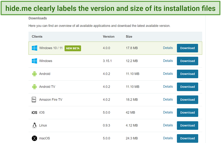The image size is (221, 143).
Task: Download the macOS client
Action: [x=187, y=138]
